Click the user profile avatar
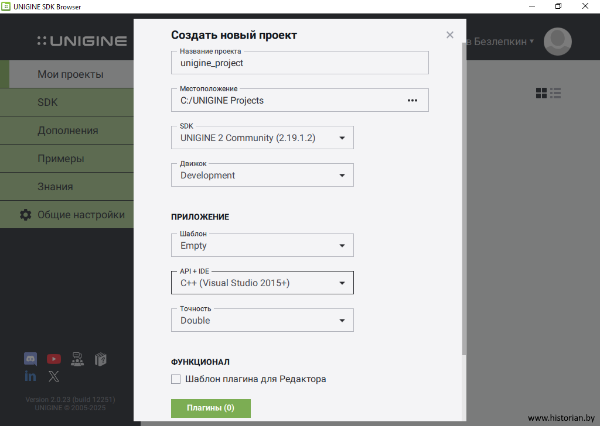600x426 pixels. [x=557, y=42]
